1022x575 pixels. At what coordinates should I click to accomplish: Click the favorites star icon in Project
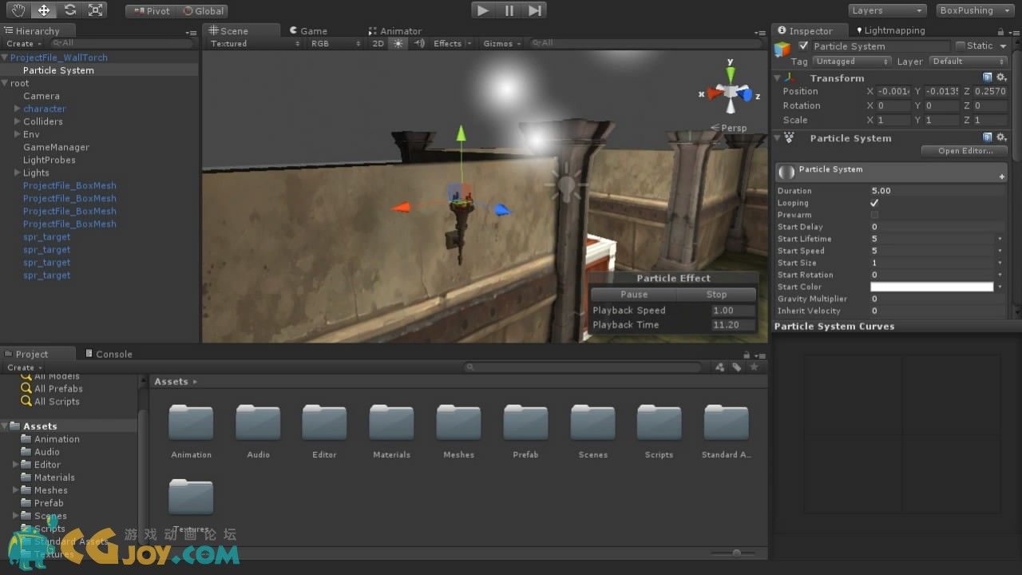(754, 367)
